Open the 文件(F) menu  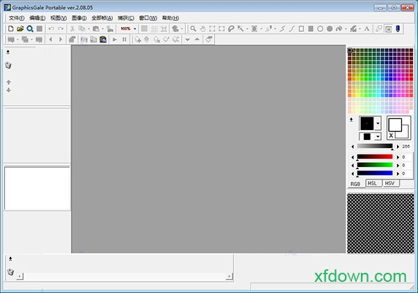point(17,17)
